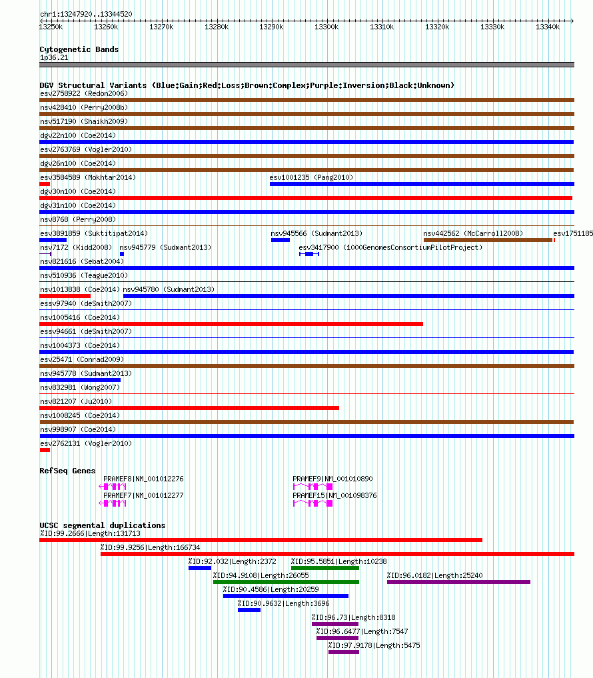Click the nsv821207 (Ju2010) label
This screenshot has height=678, width=593.
coord(76,401)
